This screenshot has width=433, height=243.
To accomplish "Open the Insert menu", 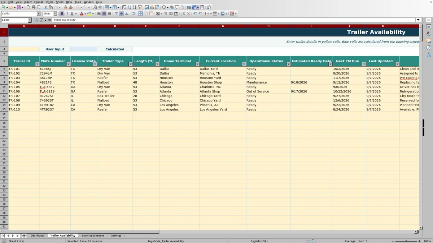I will pos(28,2).
